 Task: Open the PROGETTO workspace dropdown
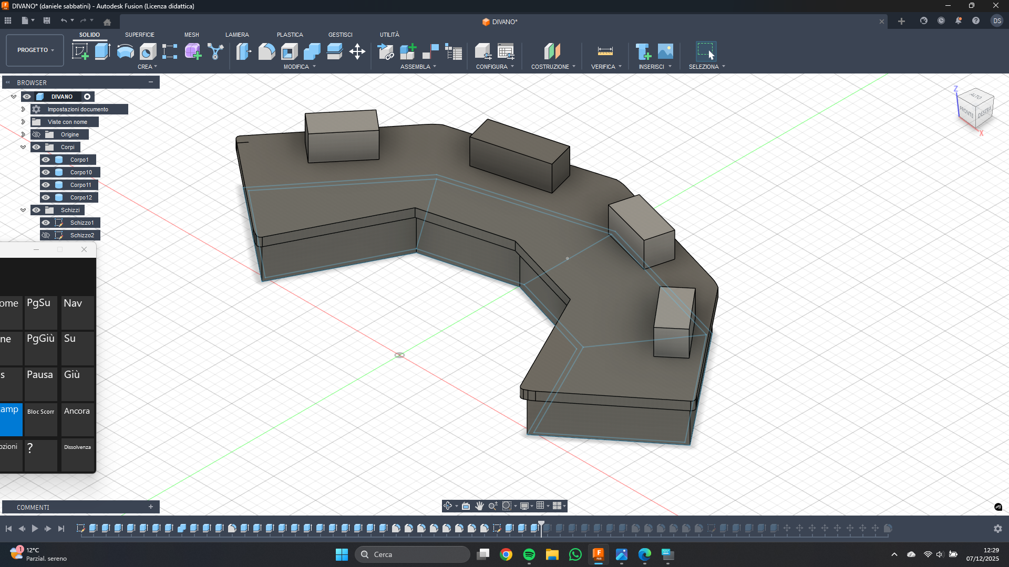coord(35,50)
